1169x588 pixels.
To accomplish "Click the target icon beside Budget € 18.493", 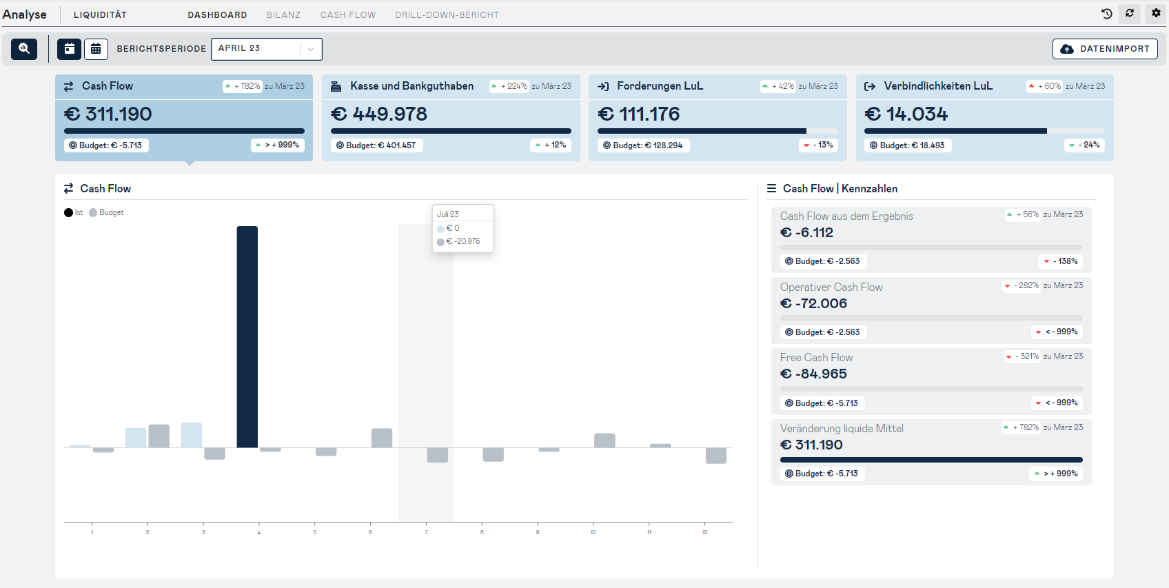I will pyautogui.click(x=873, y=145).
